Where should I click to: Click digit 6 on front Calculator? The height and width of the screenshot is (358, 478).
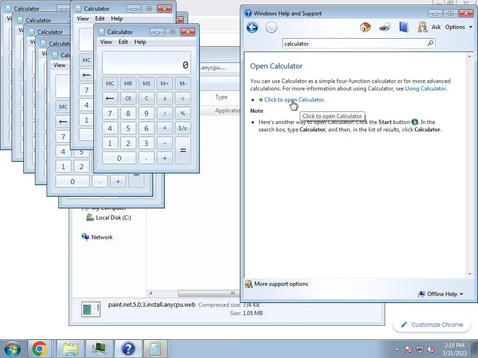coord(146,128)
